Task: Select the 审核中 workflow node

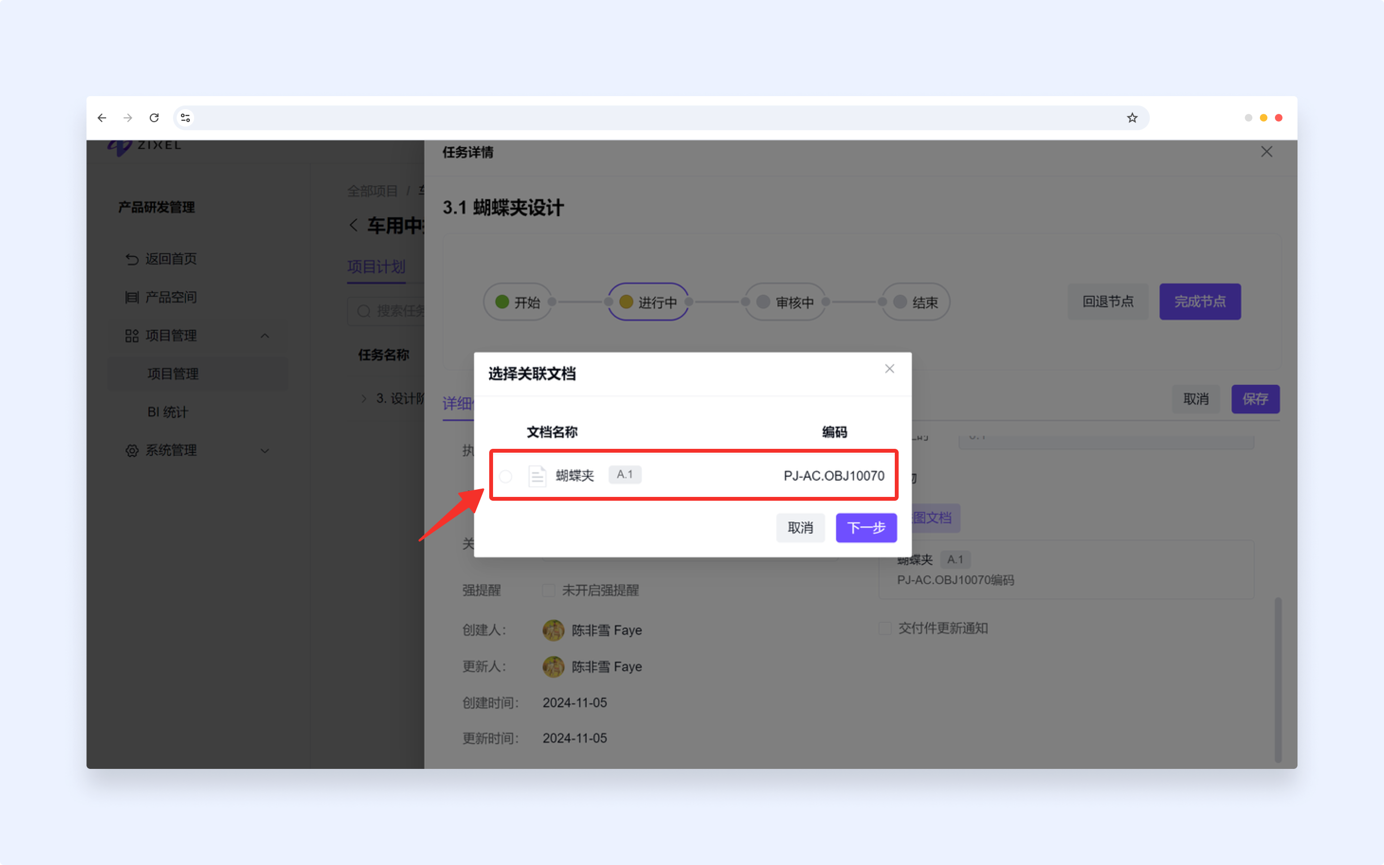Action: [x=785, y=302]
